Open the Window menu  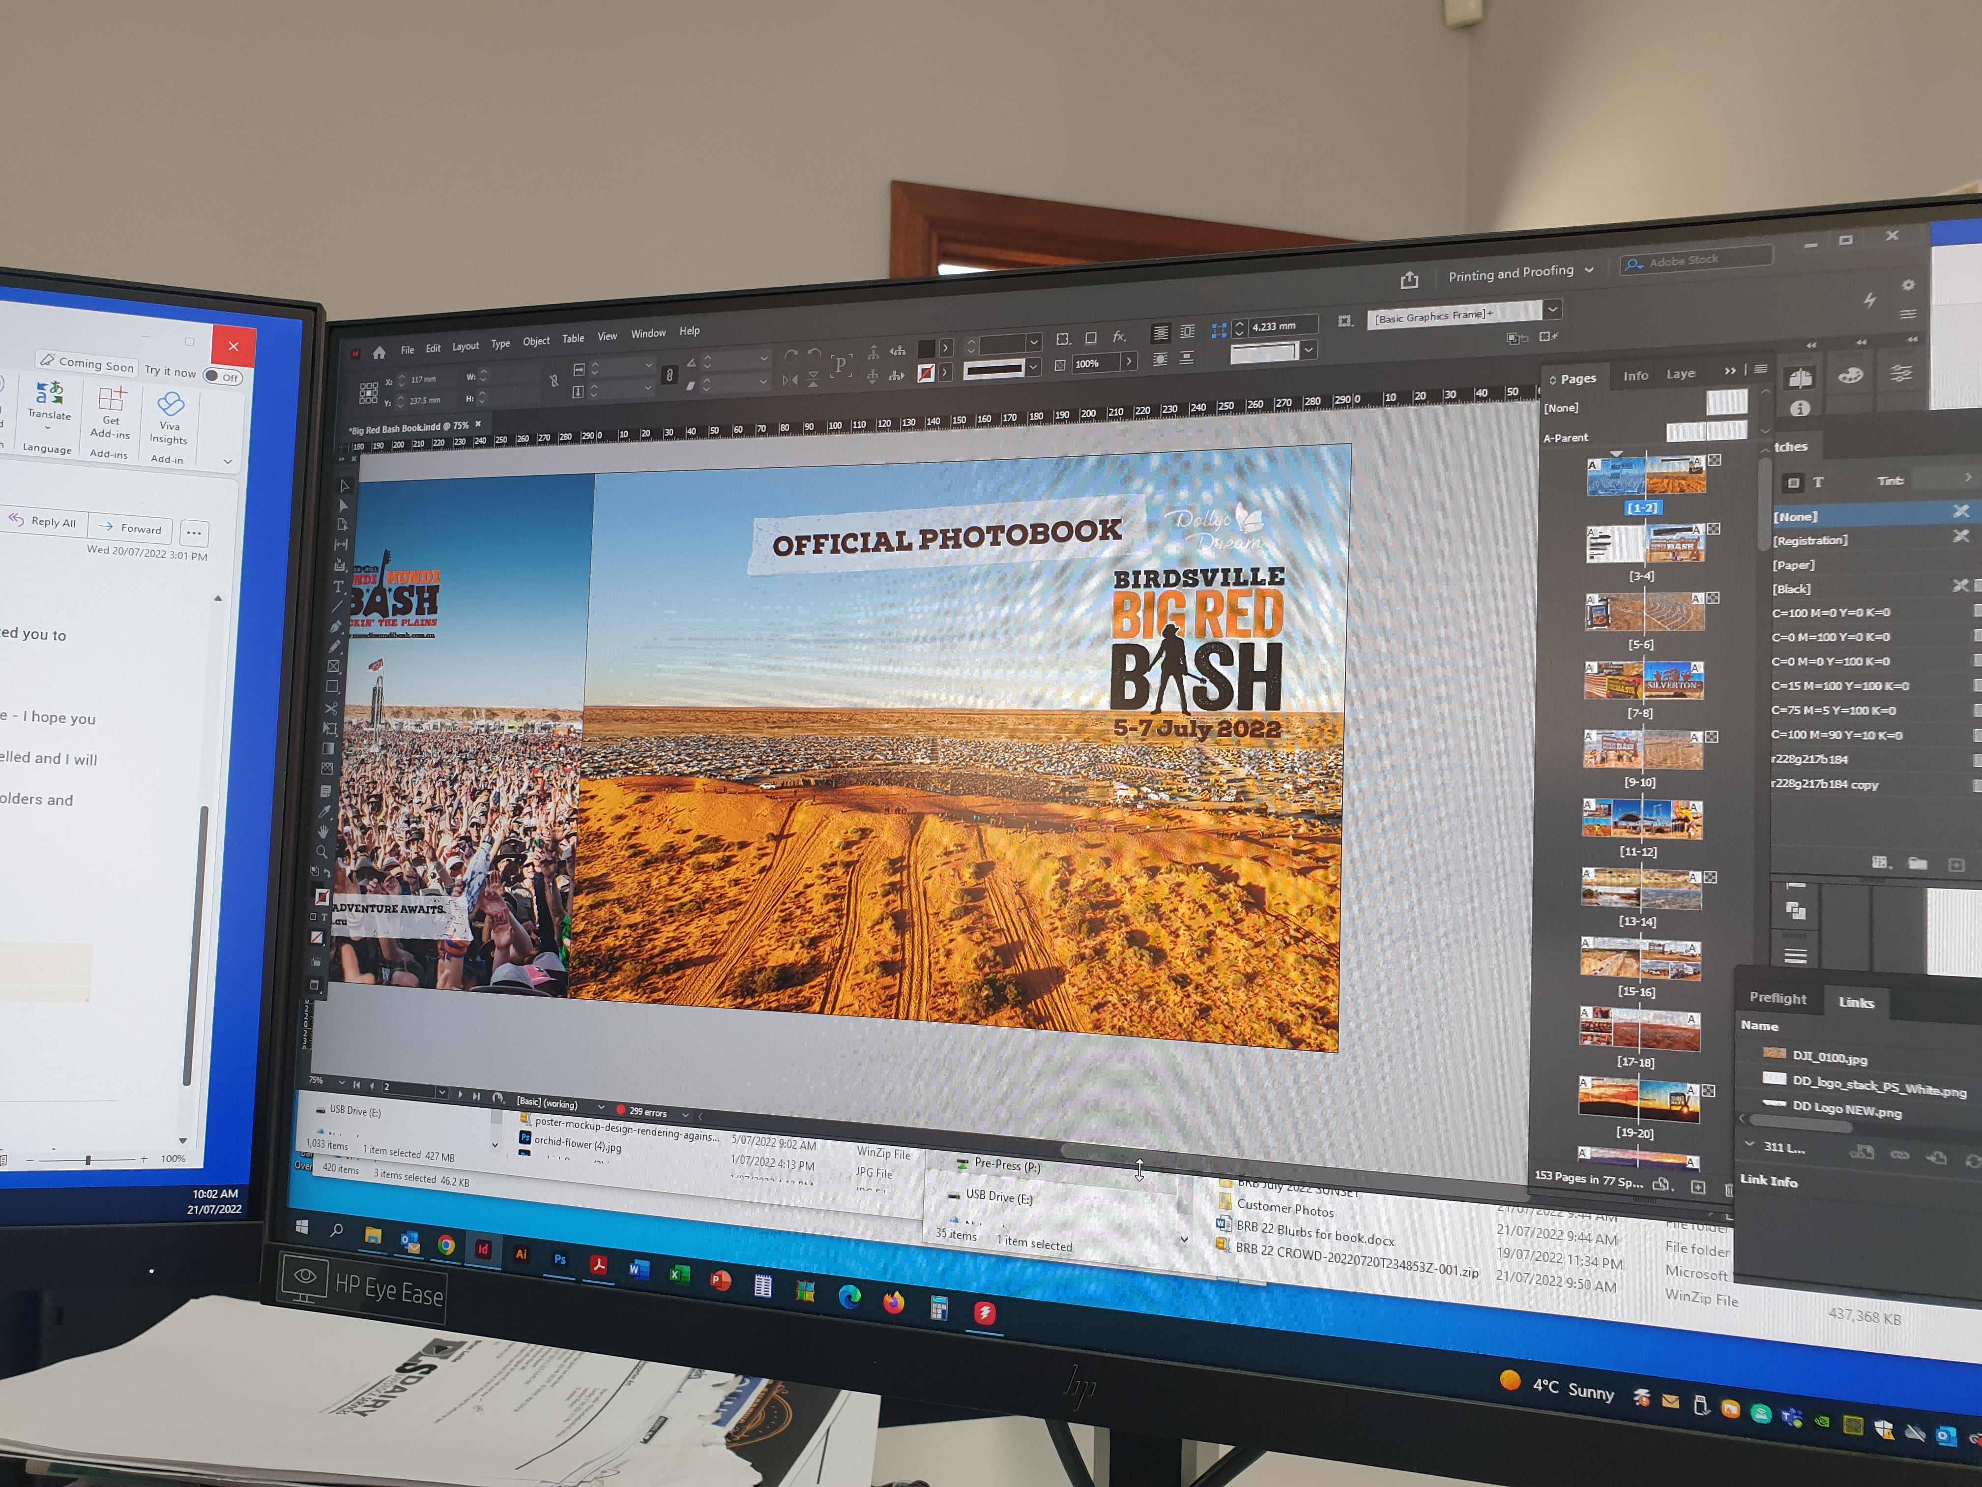point(648,333)
